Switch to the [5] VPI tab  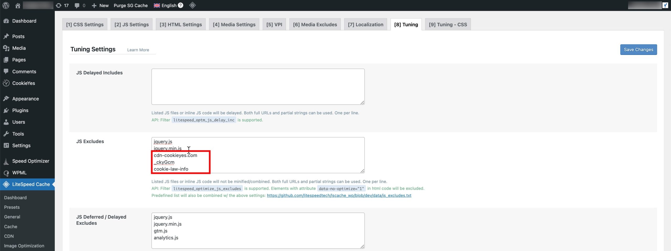click(x=274, y=24)
